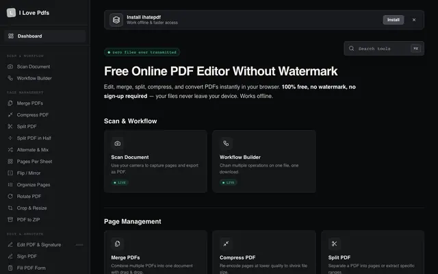
Task: Click the Merge PDFs sidebar icon
Action: pos(10,103)
